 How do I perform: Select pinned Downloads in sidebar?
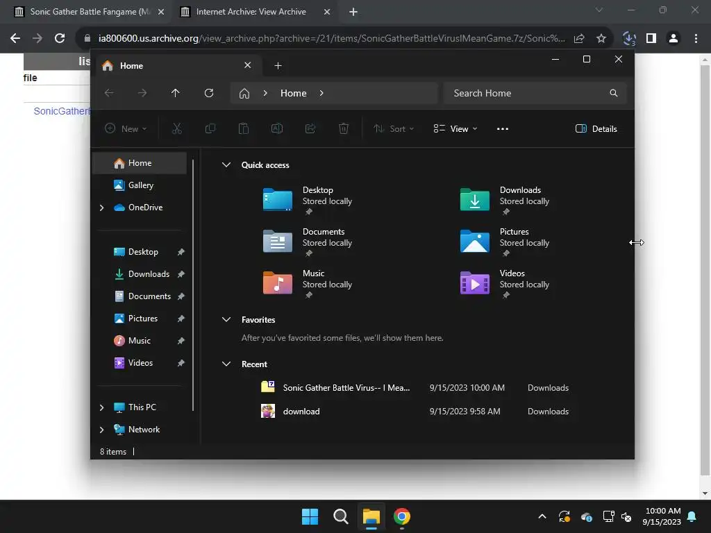(140, 273)
